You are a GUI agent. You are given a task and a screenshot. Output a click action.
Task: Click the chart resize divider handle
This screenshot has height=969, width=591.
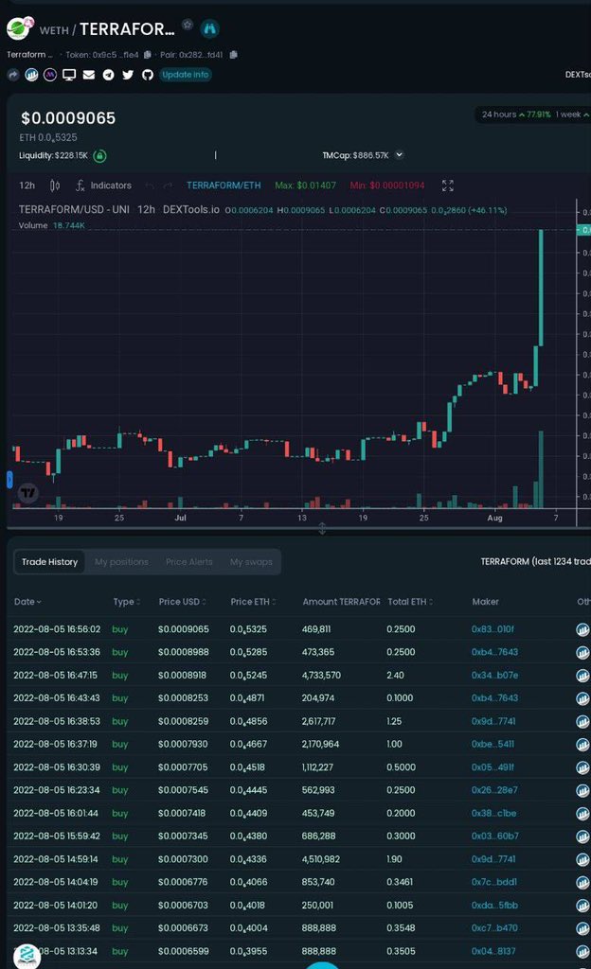(322, 528)
